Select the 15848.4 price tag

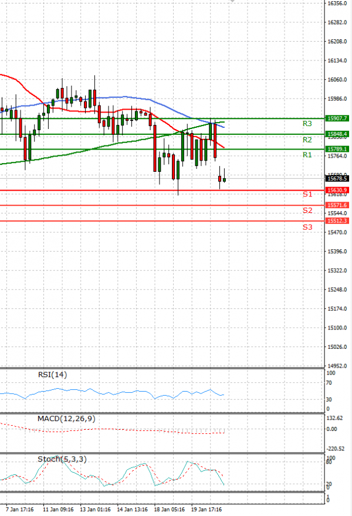pos(337,134)
